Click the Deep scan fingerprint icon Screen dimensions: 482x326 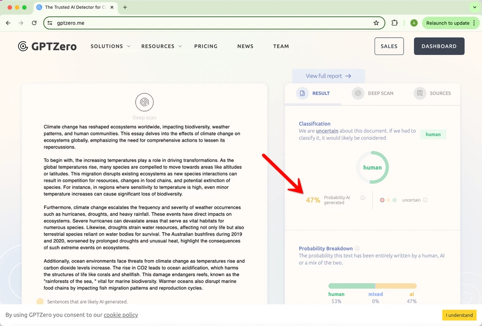pyautogui.click(x=145, y=102)
